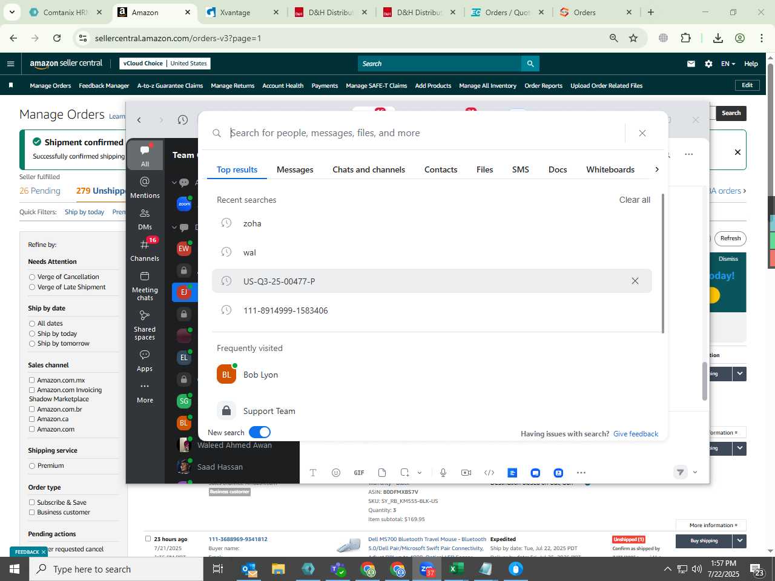Open screenshot options dropdown in composer
Viewport: 775px width, 581px height.
(x=419, y=473)
